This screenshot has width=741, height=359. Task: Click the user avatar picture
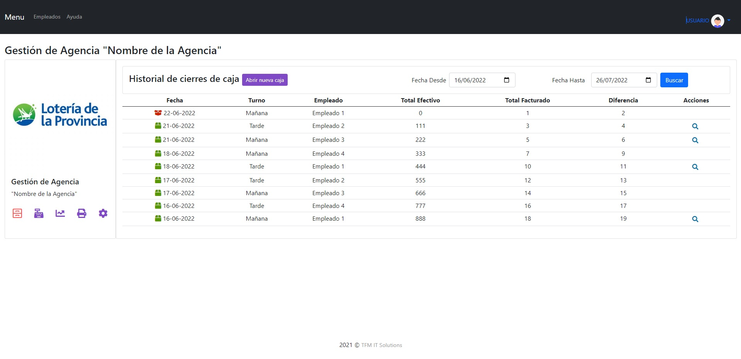coord(717,21)
